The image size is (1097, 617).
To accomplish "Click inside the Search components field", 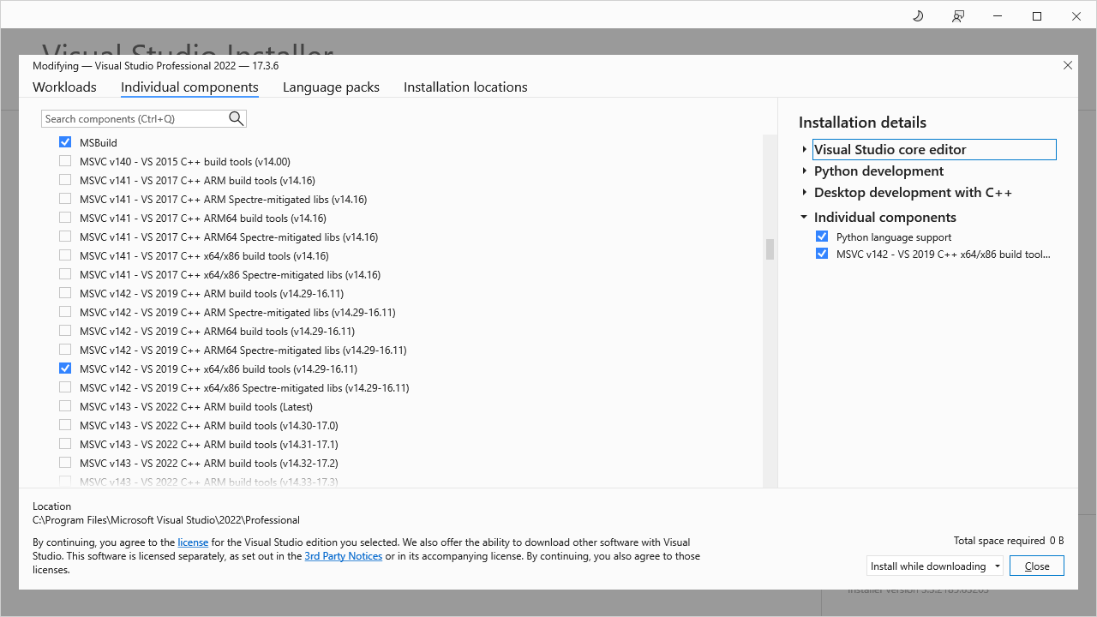I will [x=129, y=118].
